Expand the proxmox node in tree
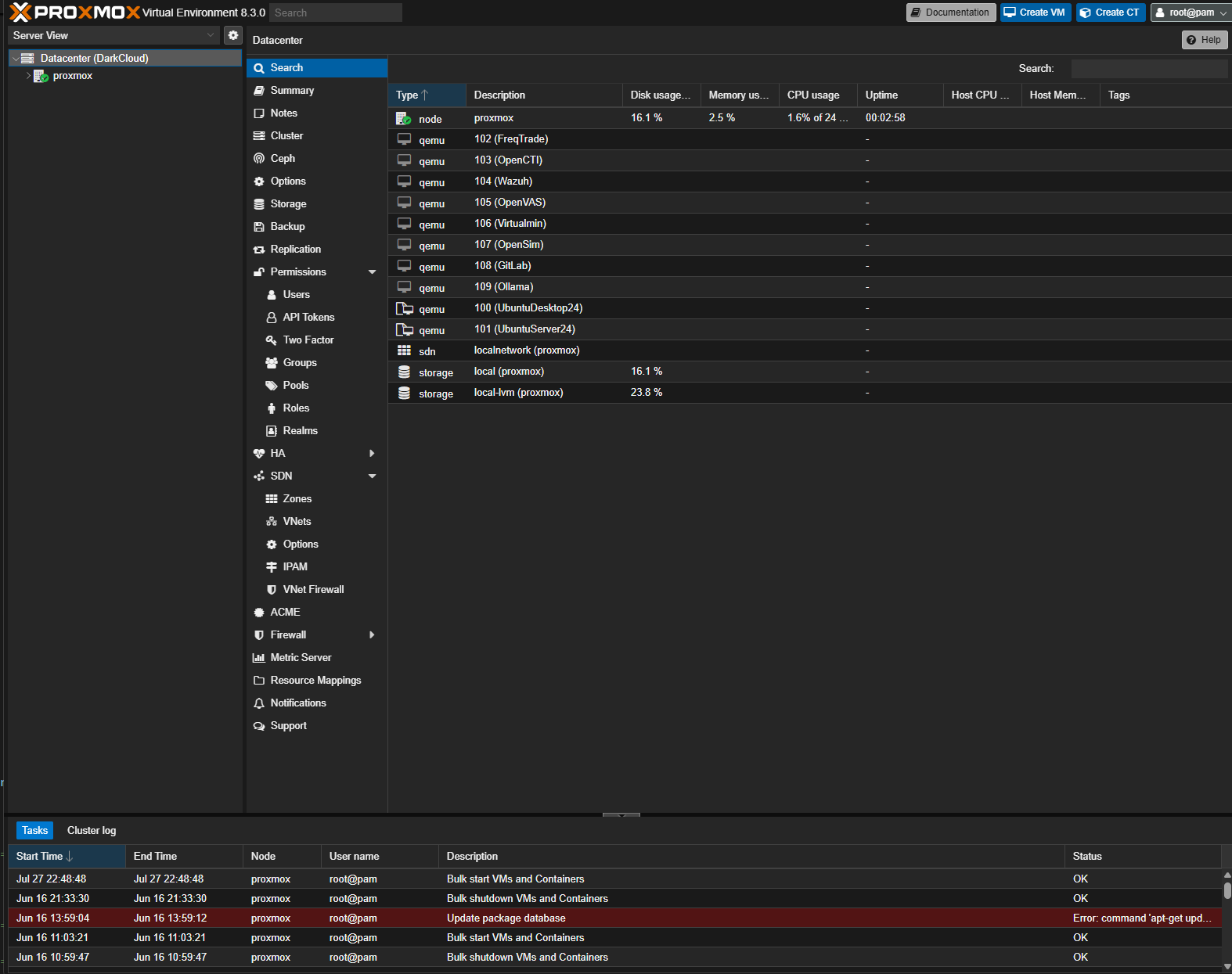1232x974 pixels. [x=28, y=76]
